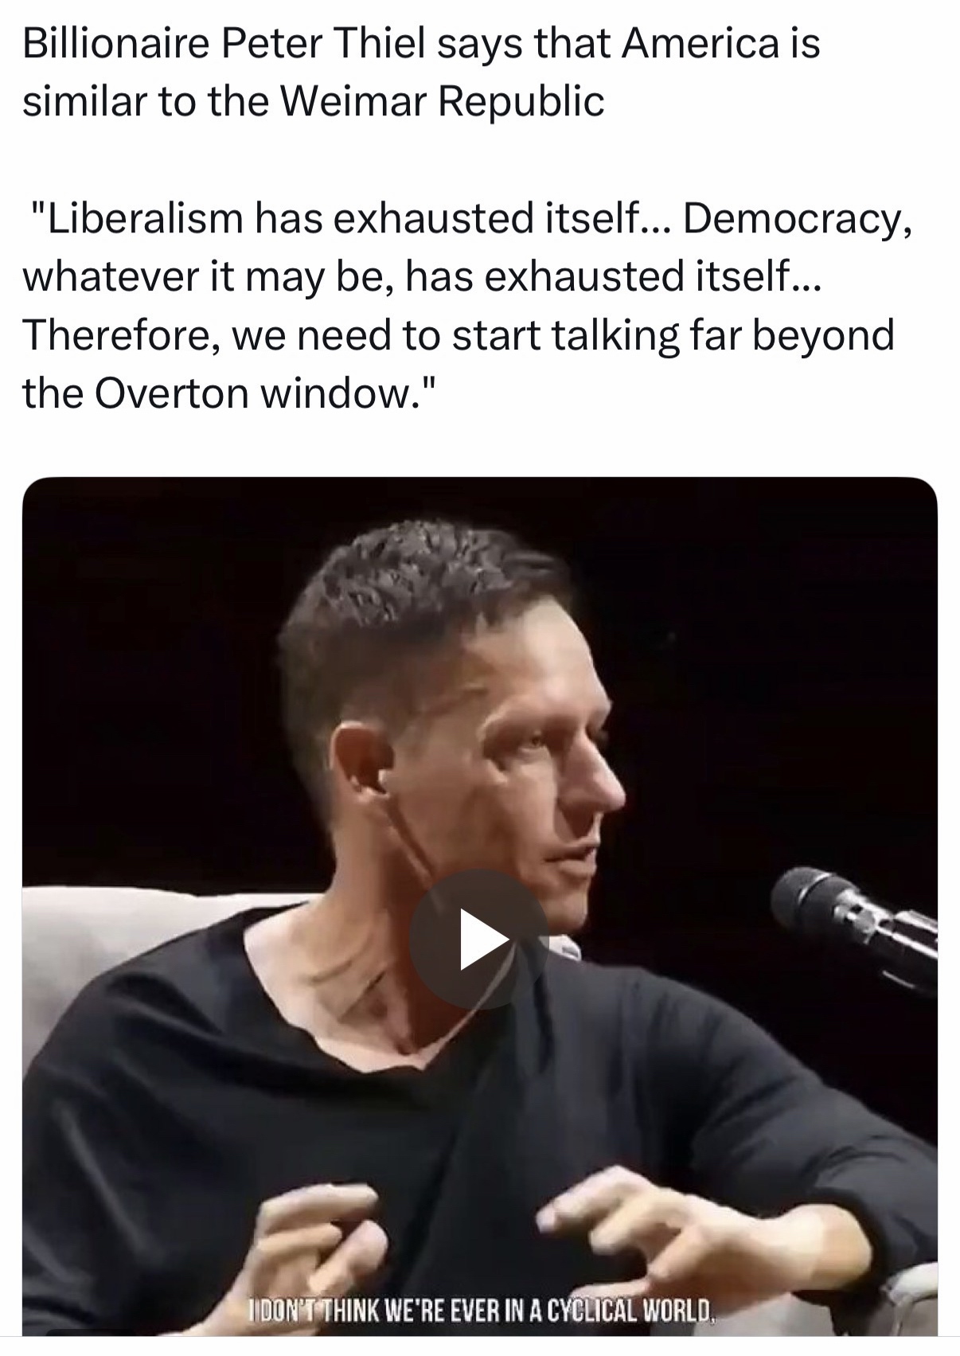Click the subtitle 'I don't think we're ever in a cyclical world'
Viewport: 960px width, 1356px height.
click(483, 1308)
